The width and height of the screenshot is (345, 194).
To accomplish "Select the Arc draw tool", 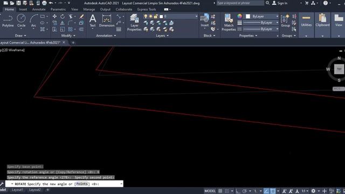I will [33, 21].
